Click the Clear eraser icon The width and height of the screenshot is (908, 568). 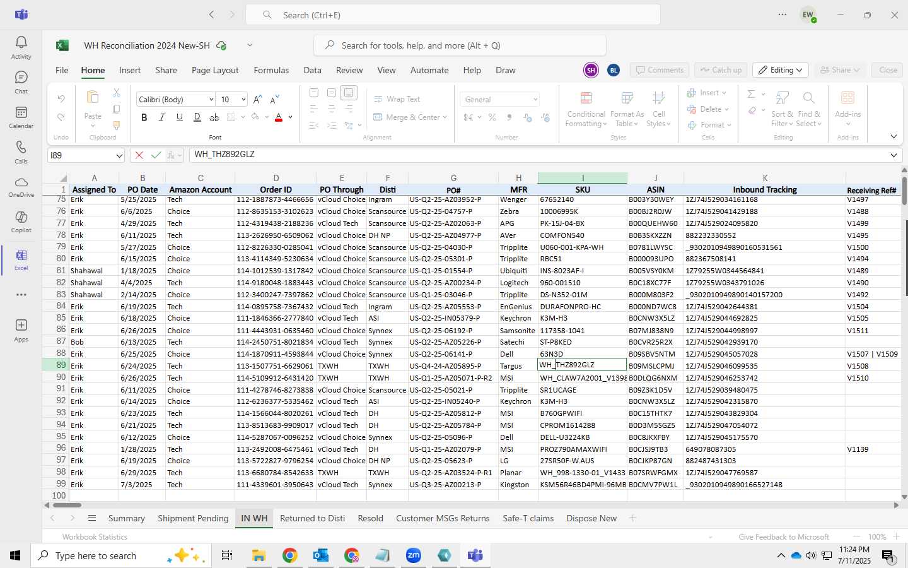[752, 110]
